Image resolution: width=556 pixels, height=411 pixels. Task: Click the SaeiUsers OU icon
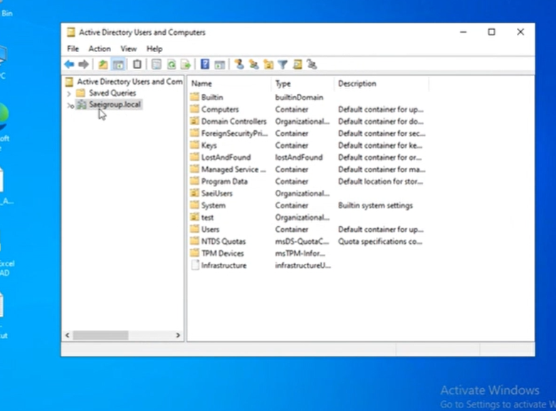[194, 193]
